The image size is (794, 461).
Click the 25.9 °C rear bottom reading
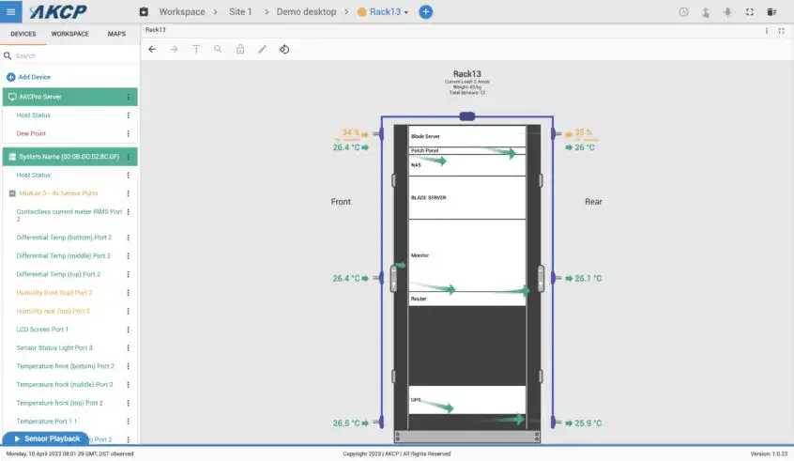click(588, 423)
